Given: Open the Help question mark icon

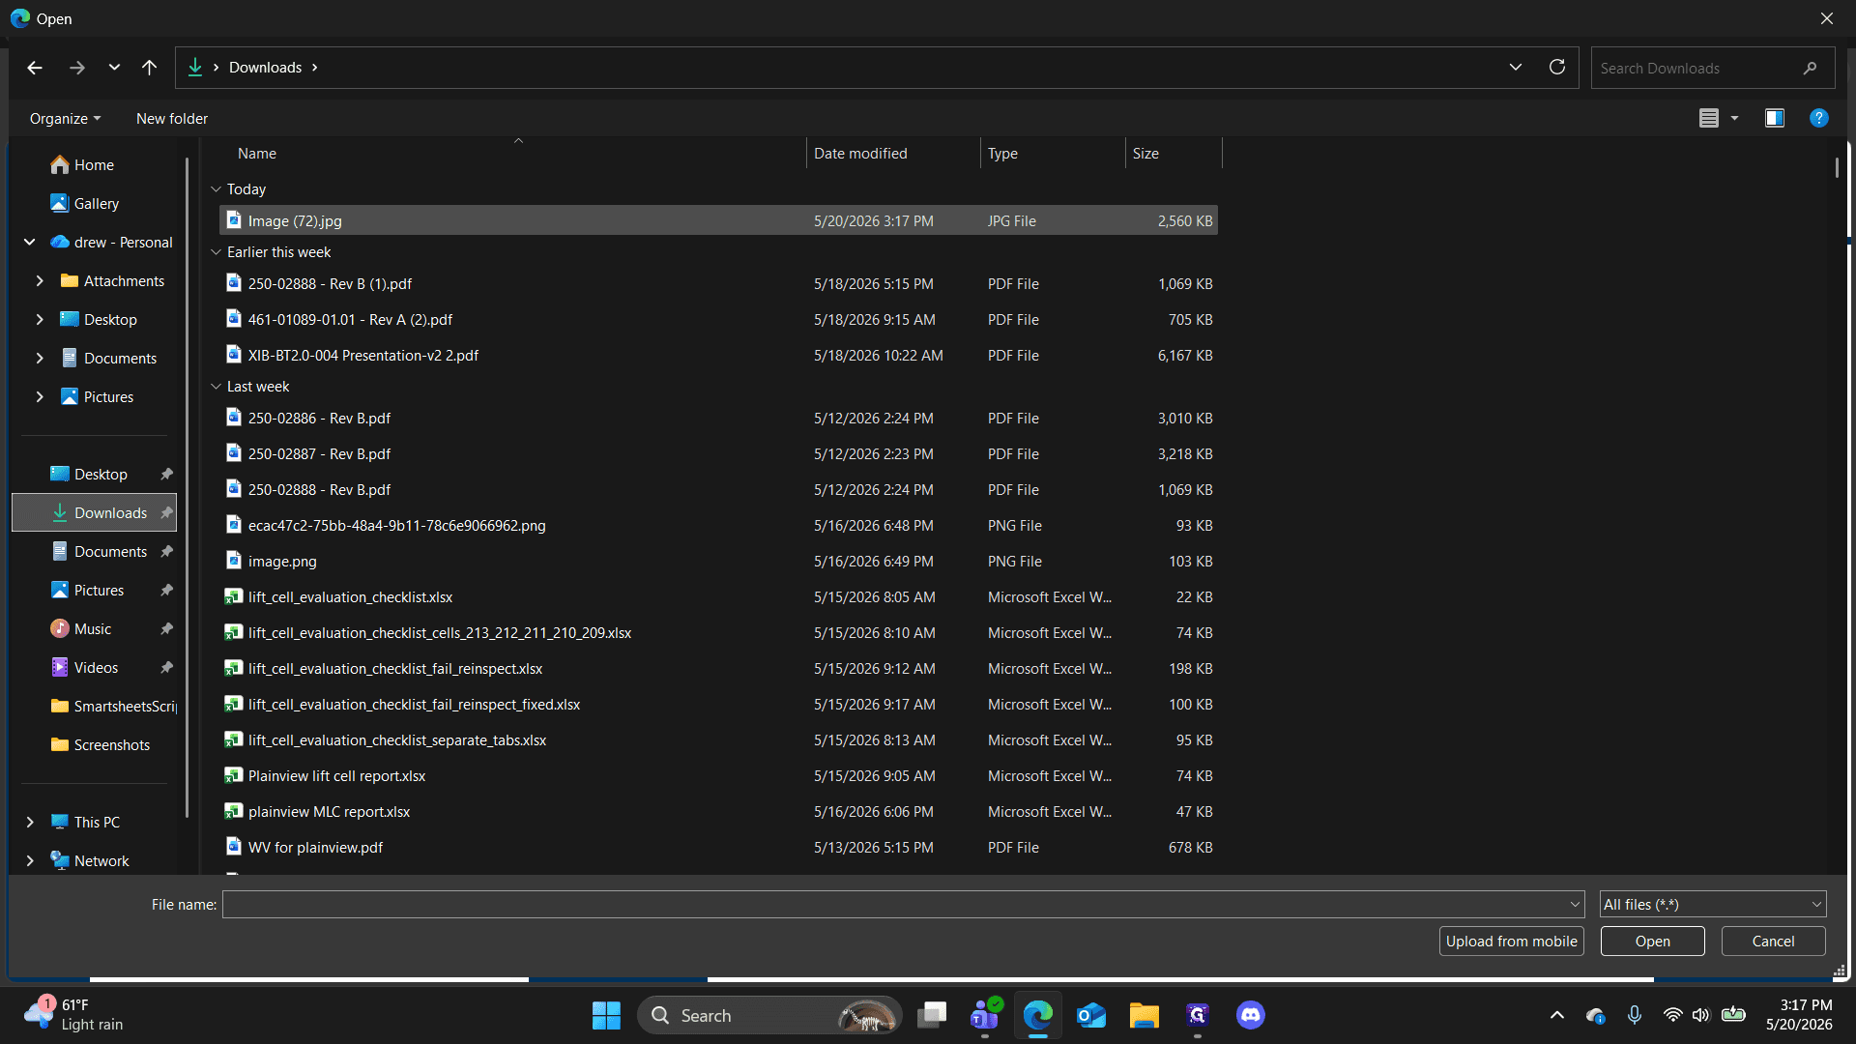Looking at the screenshot, I should [x=1819, y=118].
